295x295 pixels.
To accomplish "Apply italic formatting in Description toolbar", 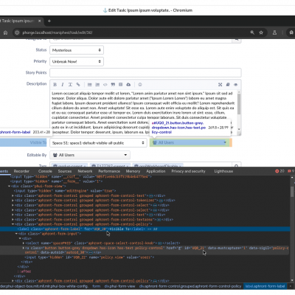I will point(63,85).
